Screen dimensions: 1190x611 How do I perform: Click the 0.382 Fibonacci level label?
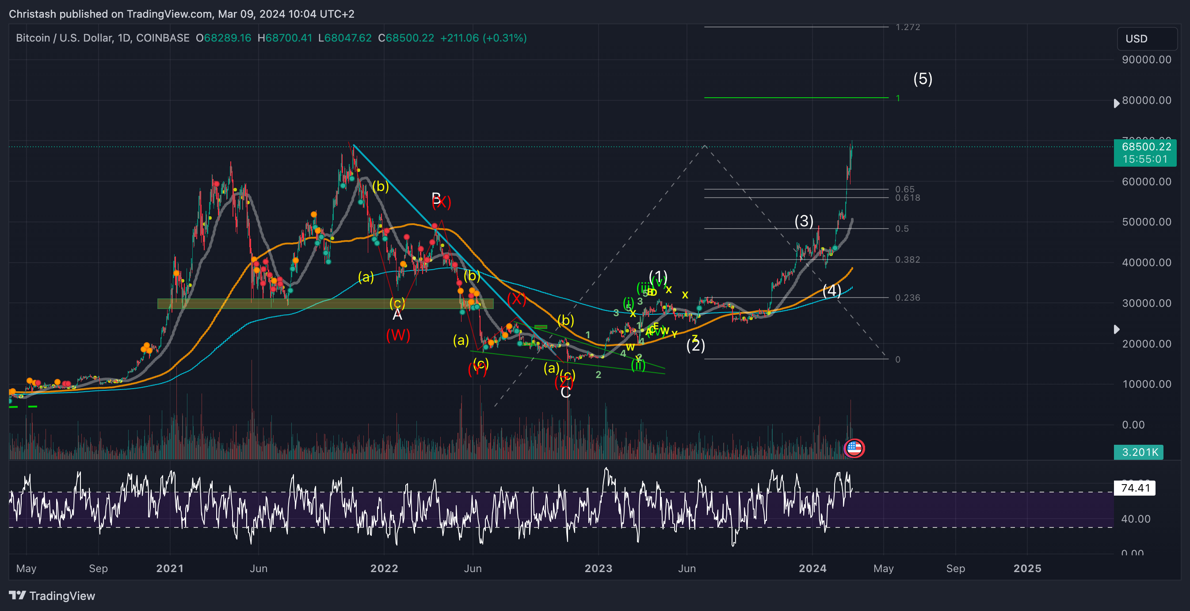tap(908, 260)
